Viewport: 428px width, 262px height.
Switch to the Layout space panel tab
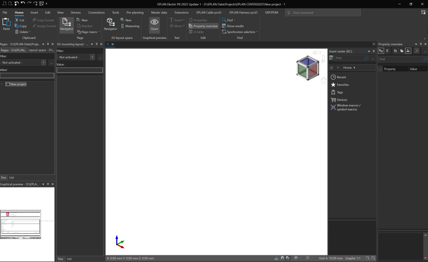[x=41, y=50]
